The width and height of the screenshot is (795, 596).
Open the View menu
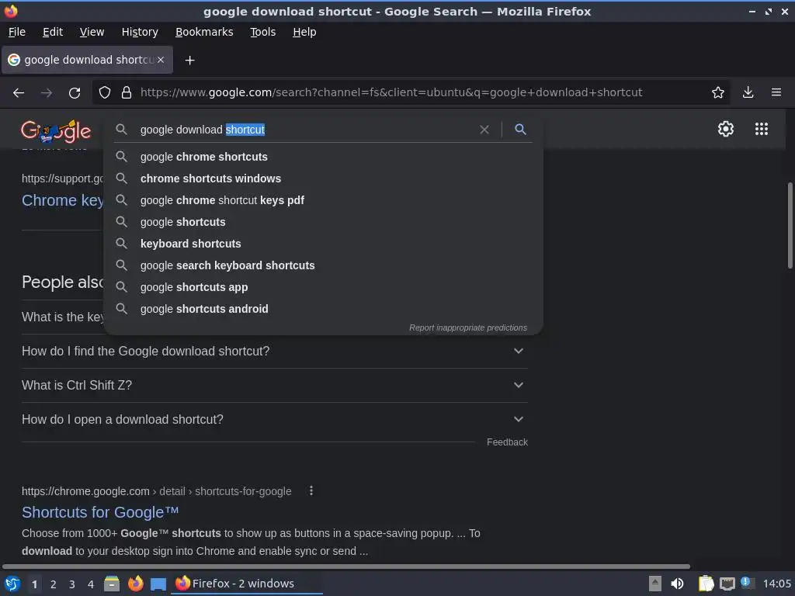pos(92,32)
